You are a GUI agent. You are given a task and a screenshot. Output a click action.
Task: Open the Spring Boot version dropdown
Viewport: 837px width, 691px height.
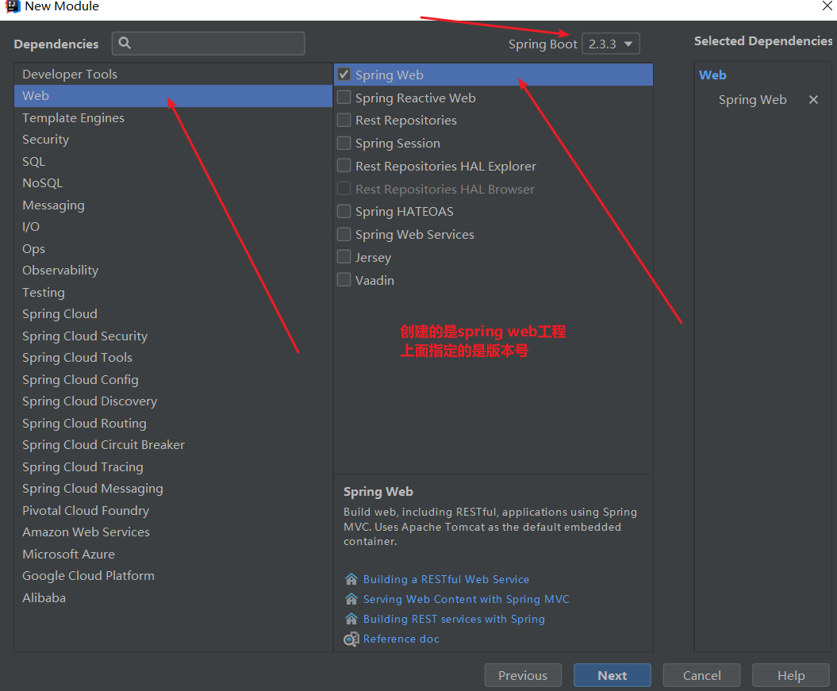click(x=611, y=44)
